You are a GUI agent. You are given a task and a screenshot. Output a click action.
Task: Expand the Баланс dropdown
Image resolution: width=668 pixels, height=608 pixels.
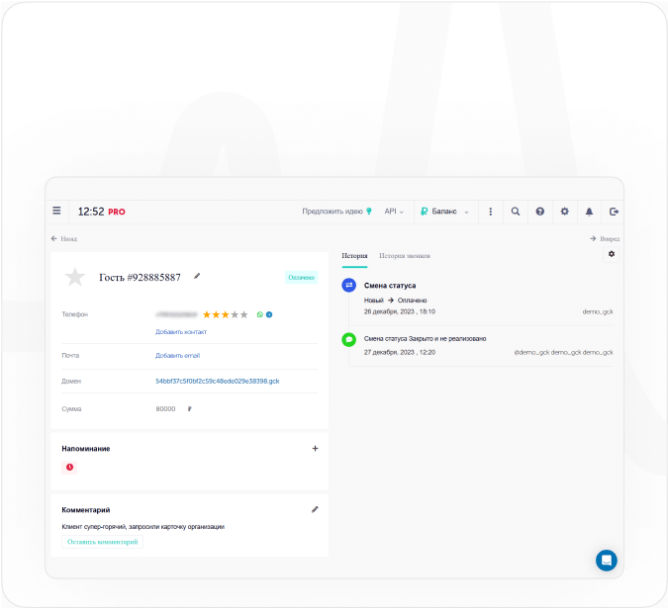click(444, 212)
